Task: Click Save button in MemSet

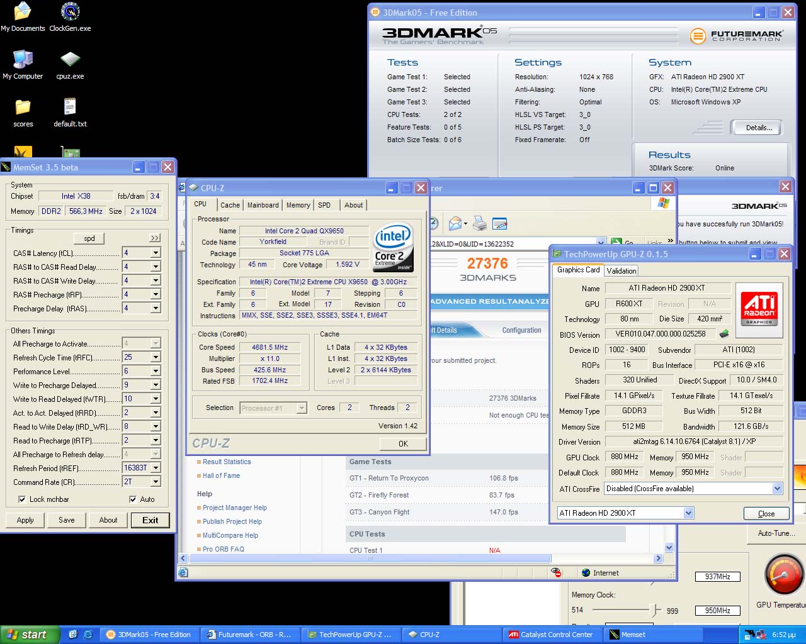Action: click(x=67, y=520)
